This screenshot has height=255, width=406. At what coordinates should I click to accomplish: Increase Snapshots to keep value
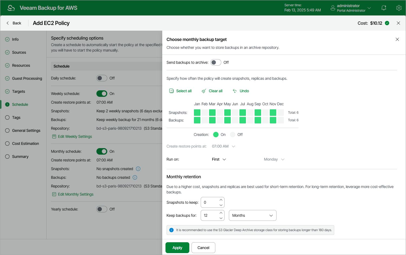(221, 200)
